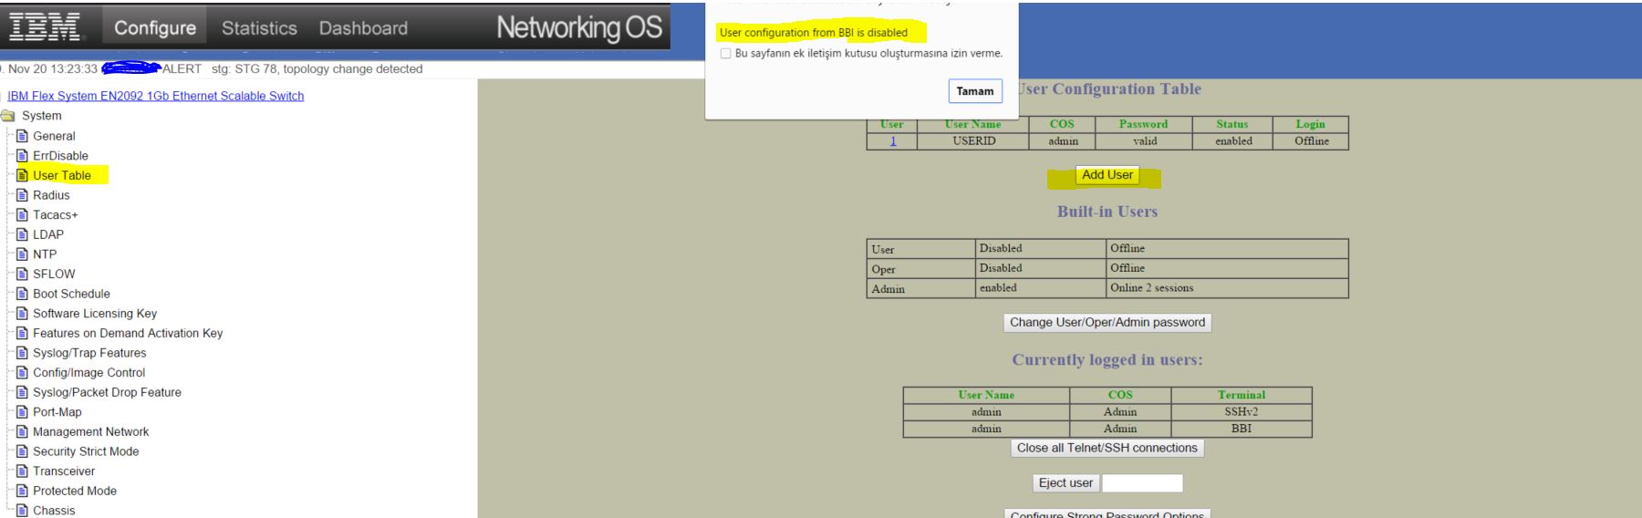
Task: Click the USERID cell in user table
Action: click(973, 141)
